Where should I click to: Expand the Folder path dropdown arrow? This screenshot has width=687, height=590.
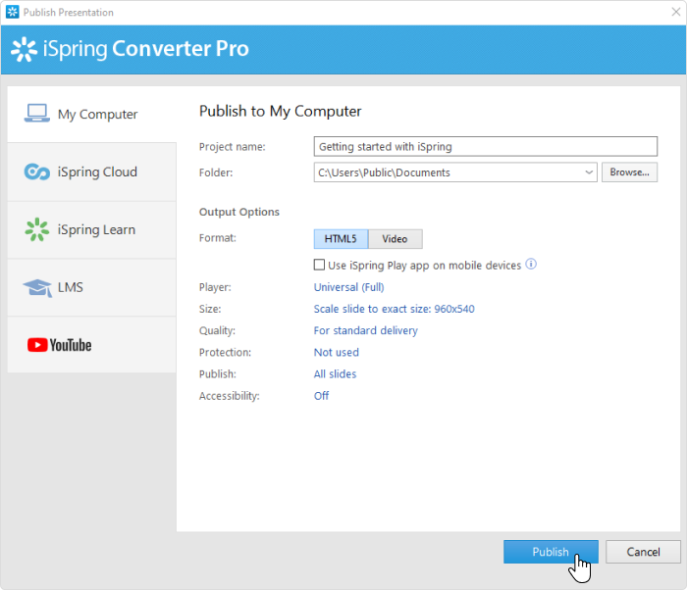[x=589, y=172]
